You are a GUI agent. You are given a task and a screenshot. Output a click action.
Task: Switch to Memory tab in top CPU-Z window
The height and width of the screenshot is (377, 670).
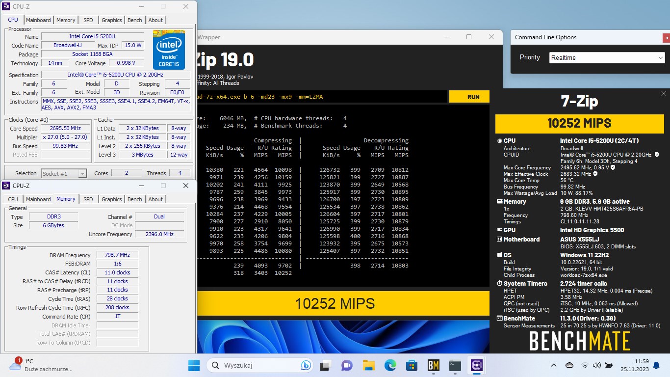click(66, 20)
